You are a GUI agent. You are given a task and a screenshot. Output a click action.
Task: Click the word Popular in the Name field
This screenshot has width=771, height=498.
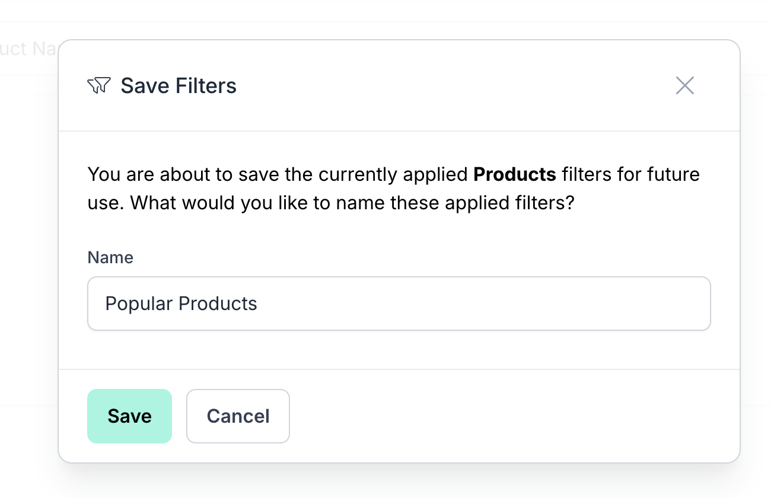coord(139,304)
